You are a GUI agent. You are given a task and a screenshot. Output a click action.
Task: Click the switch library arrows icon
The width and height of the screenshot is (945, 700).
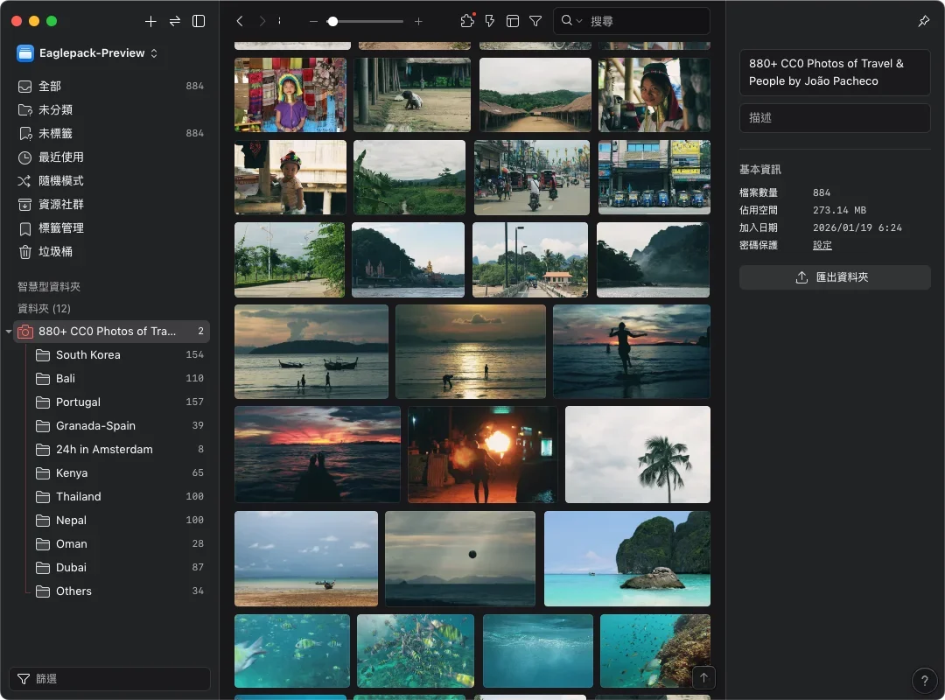[x=175, y=21]
